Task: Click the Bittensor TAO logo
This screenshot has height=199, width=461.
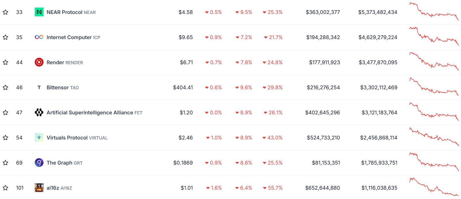Action: point(39,88)
